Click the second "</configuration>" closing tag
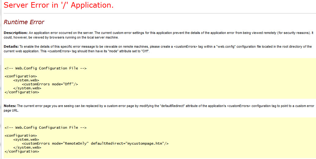The height and width of the screenshot is (159, 316). click(x=22, y=151)
